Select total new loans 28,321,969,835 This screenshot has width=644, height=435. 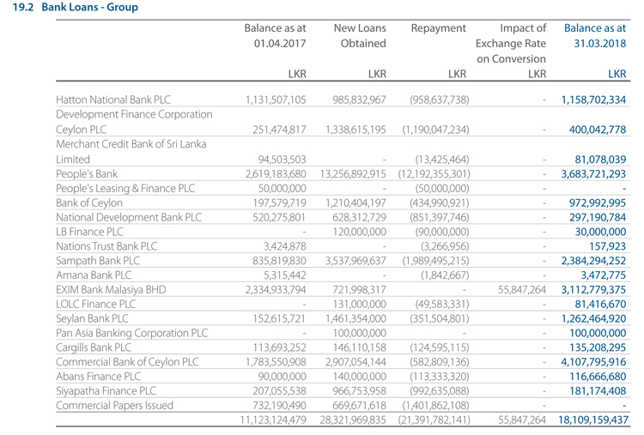coord(353,420)
